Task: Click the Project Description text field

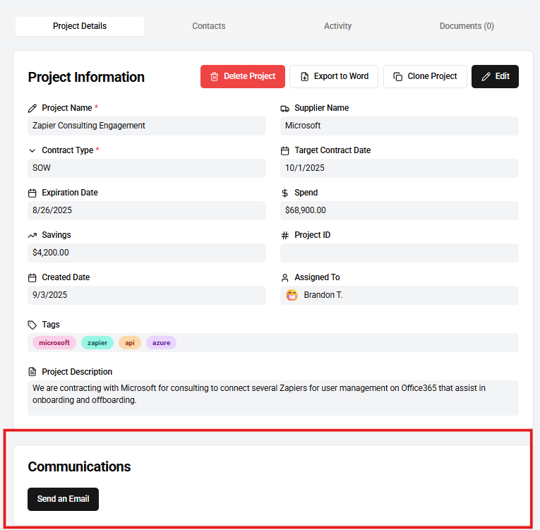Action: pos(272,397)
